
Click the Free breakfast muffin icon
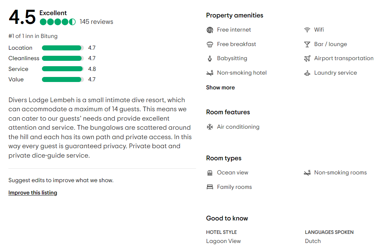210,44
